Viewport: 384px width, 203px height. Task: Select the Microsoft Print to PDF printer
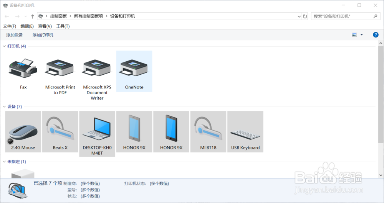tap(60, 69)
